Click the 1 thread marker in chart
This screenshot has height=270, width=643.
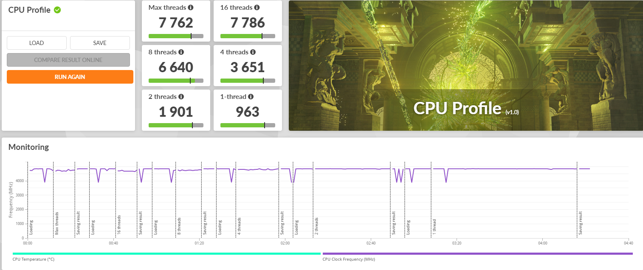click(x=434, y=227)
